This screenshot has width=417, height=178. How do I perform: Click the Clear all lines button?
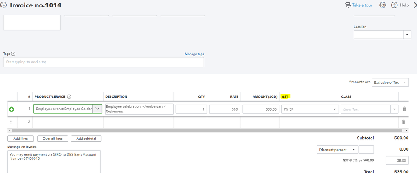coord(53,138)
